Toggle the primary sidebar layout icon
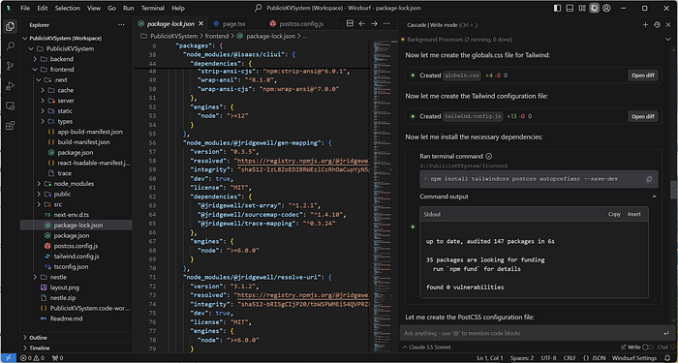The image size is (678, 363). (557, 8)
